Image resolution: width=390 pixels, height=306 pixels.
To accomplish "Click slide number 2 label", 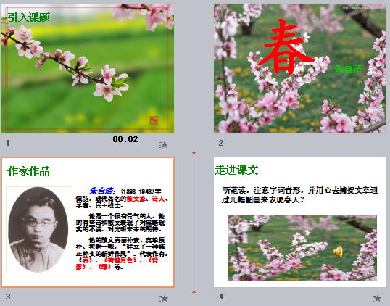I will point(221,143).
